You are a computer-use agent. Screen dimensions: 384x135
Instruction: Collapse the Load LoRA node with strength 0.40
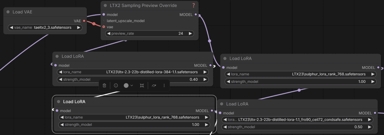pyautogui.click(x=57, y=56)
